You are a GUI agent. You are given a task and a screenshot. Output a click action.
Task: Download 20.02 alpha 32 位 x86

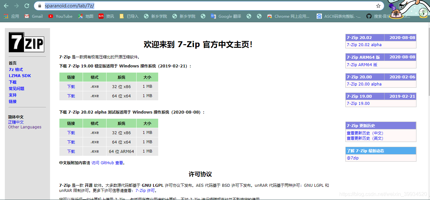[x=71, y=133]
